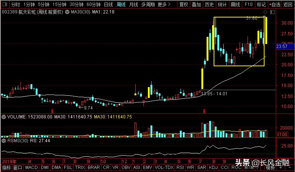
Task: Click the first red S marker near 2019年 6月
Action: click(52, 111)
